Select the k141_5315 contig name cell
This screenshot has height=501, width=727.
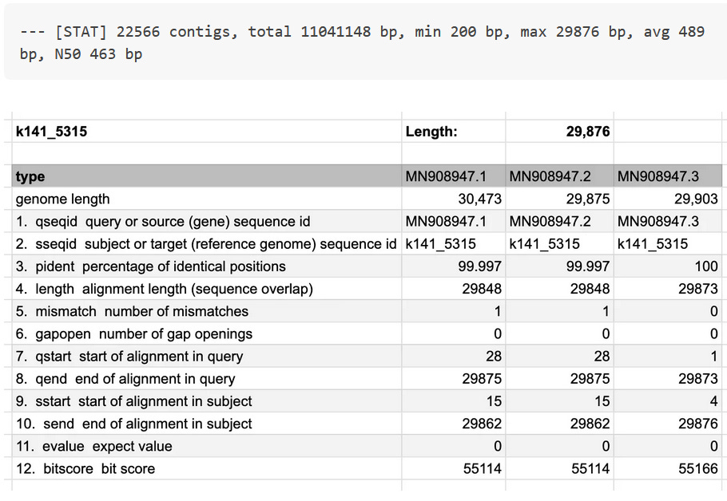[206, 131]
